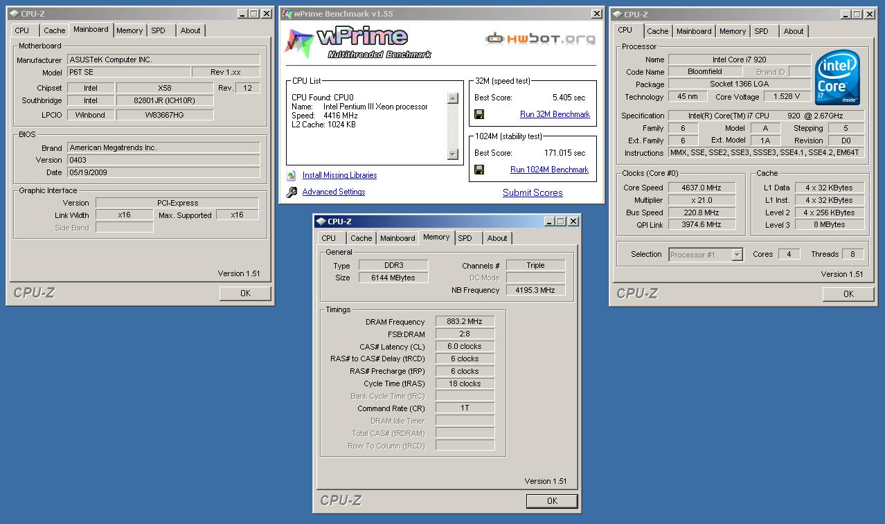Click the 5.405 sec best score value
This screenshot has height=524, width=885.
(569, 98)
